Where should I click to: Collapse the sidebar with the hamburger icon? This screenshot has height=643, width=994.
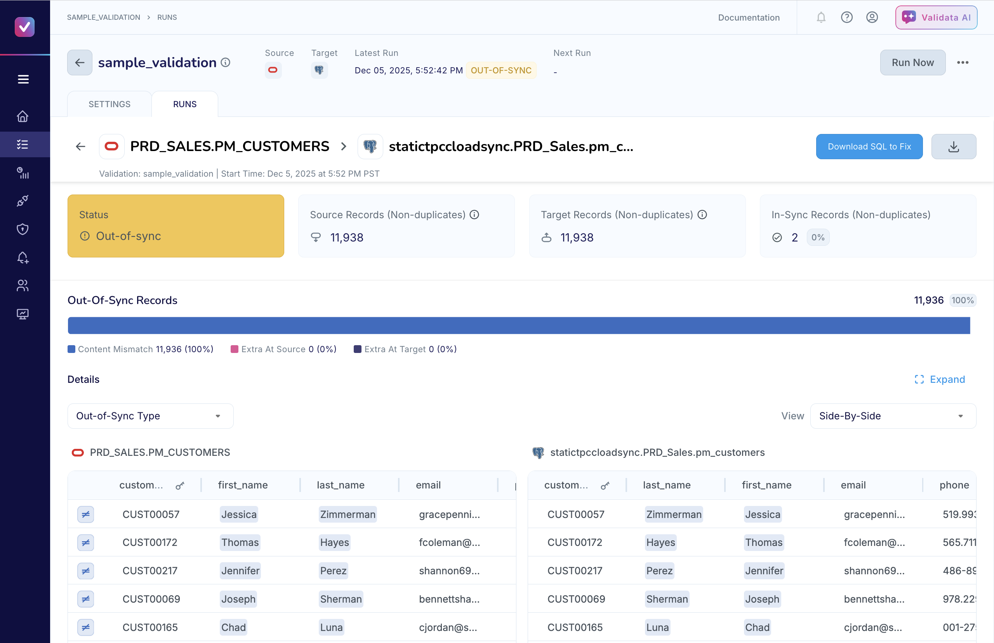(23, 79)
